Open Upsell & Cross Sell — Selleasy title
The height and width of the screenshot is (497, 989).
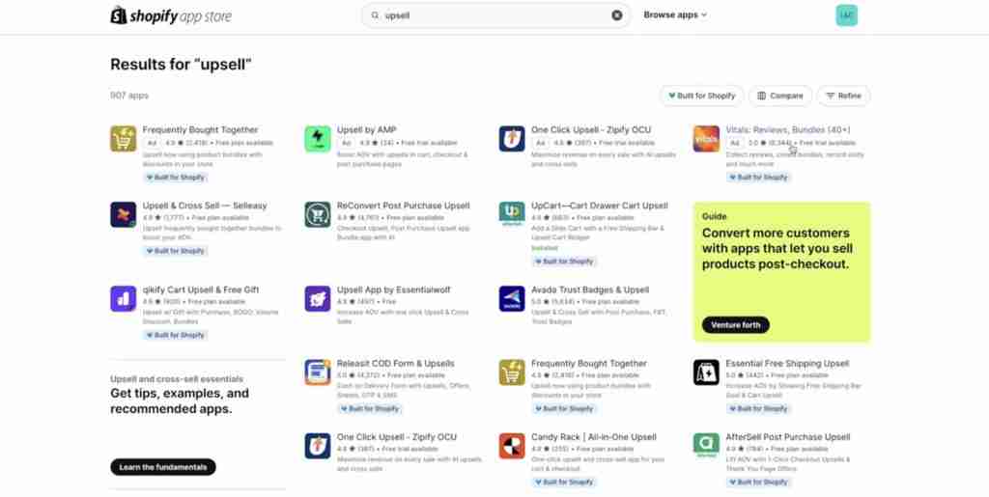pos(205,206)
